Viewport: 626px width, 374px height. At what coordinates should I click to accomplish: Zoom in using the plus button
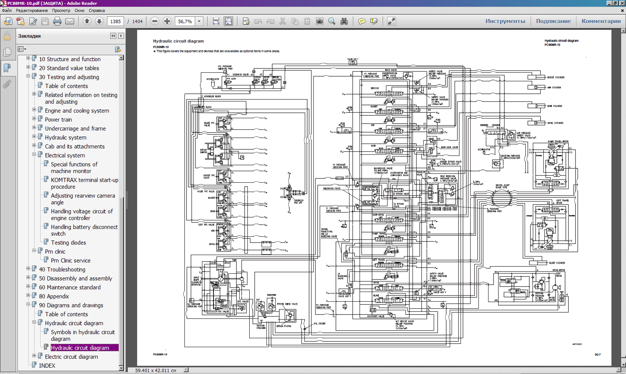167,21
